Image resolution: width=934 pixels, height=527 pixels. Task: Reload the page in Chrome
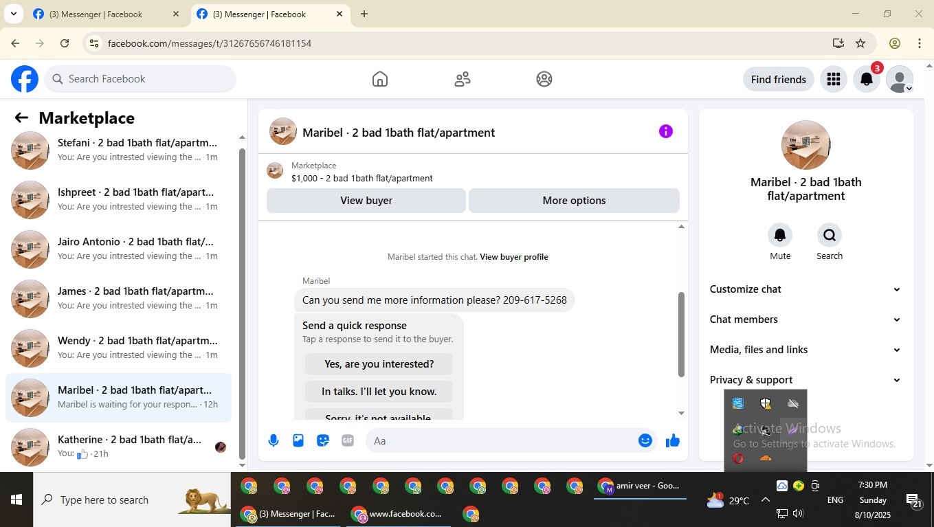65,43
